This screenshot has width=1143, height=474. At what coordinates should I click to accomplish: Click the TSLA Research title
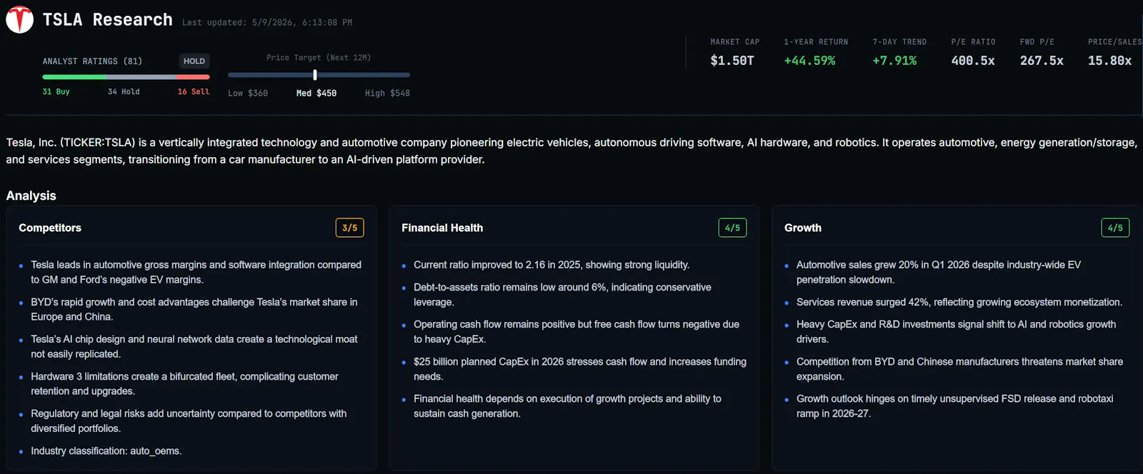pos(107,20)
